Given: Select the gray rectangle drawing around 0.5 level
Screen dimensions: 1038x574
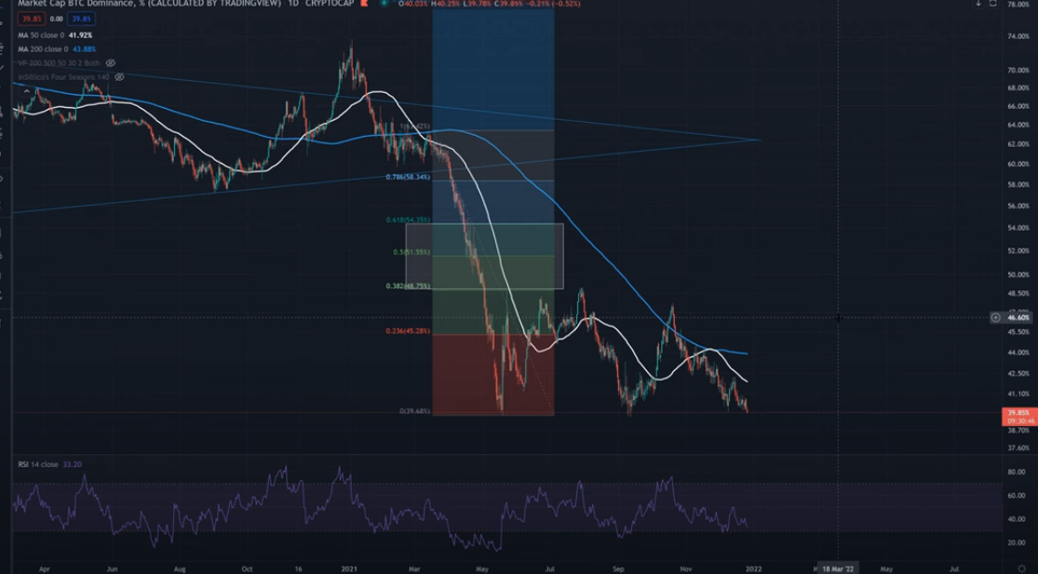Looking at the screenshot, I should [x=485, y=256].
